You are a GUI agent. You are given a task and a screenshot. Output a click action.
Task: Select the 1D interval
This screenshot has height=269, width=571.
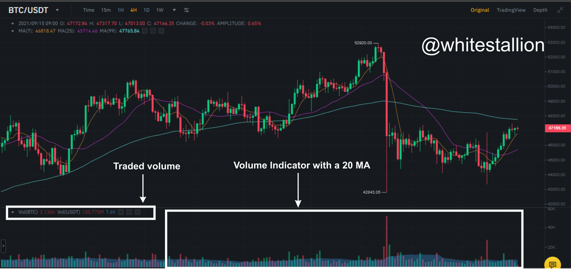[x=146, y=10]
